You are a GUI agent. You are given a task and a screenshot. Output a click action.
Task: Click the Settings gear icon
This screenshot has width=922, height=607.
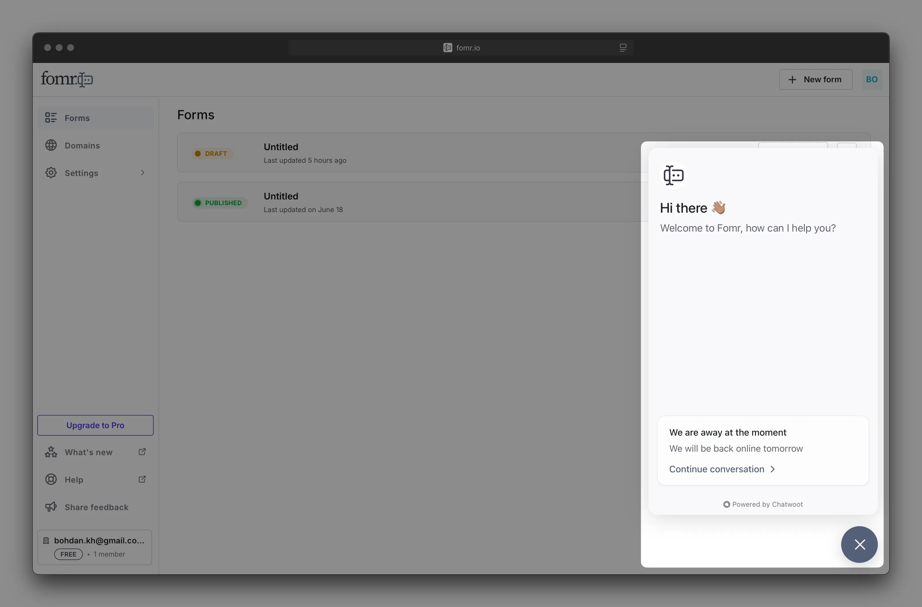click(x=51, y=173)
